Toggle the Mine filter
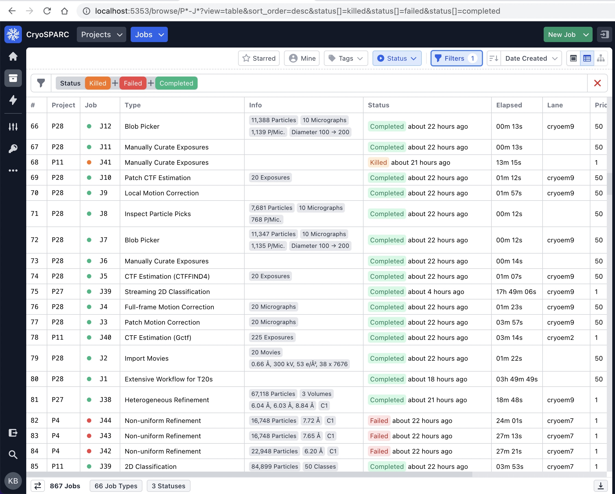Screen dimensions: 615x494 (302, 58)
